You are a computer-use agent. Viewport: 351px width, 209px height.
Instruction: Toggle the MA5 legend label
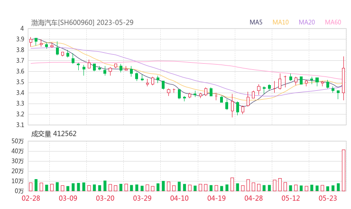tap(257, 22)
